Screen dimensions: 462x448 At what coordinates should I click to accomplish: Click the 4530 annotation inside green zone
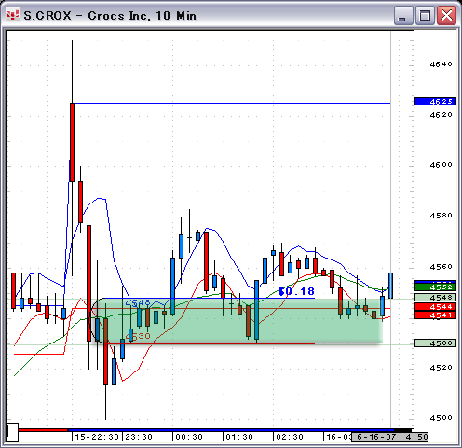click(138, 336)
